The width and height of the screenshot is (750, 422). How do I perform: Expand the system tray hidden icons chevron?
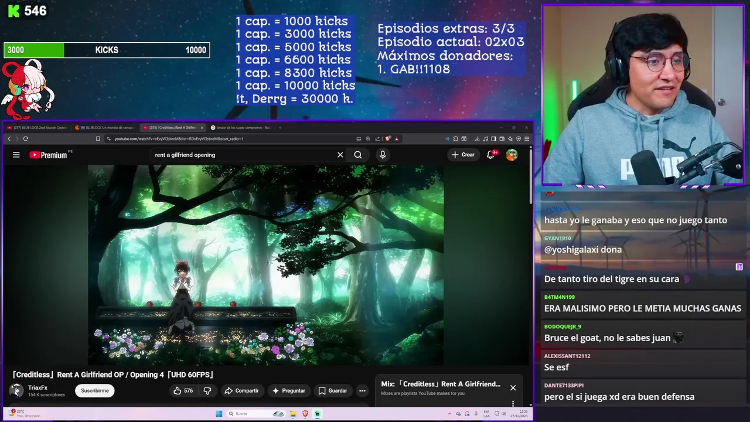(449, 413)
